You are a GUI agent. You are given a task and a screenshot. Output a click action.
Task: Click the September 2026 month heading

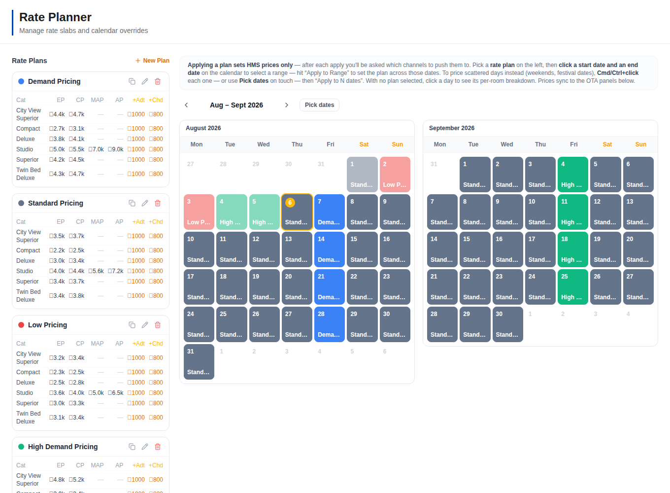[452, 128]
